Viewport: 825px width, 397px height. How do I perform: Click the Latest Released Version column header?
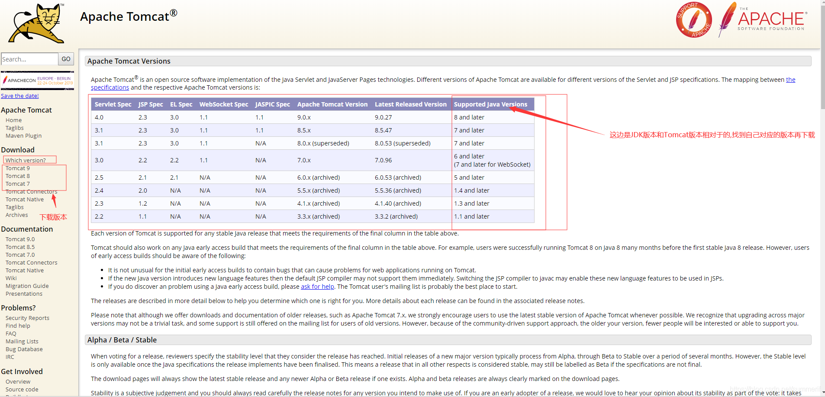coord(411,104)
